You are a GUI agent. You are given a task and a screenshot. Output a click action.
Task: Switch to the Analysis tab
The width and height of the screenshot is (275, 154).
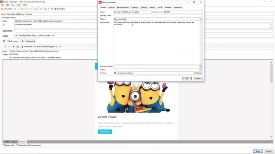click(111, 7)
